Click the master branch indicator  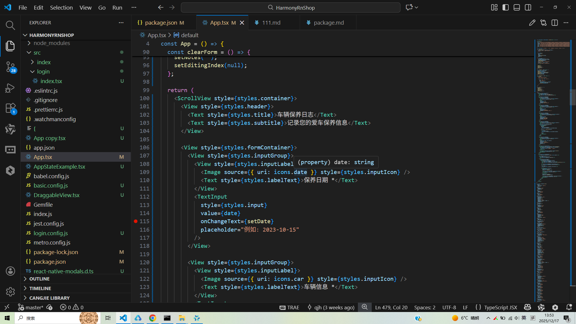[31, 307]
